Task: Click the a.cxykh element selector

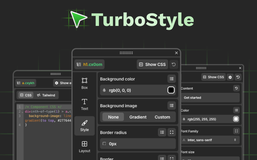Action: pos(26,83)
